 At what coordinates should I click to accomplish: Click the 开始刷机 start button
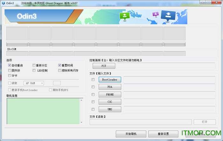[x=131, y=134]
